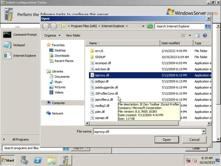Launch Internet Explorer from Start menu
221x166 pixels.
point(20,56)
